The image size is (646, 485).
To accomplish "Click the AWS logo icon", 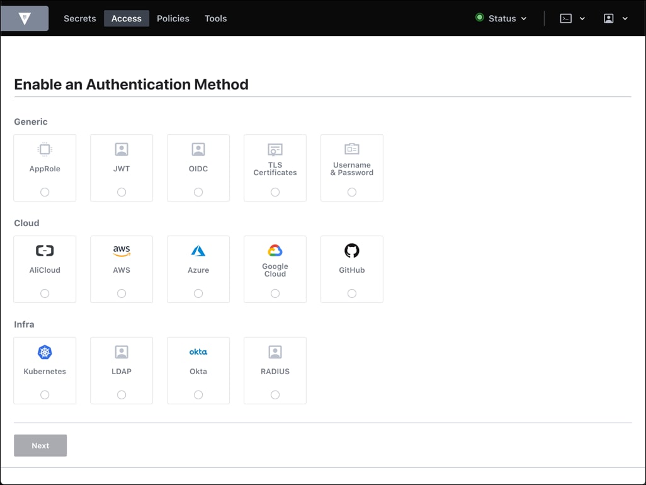I will point(122,251).
